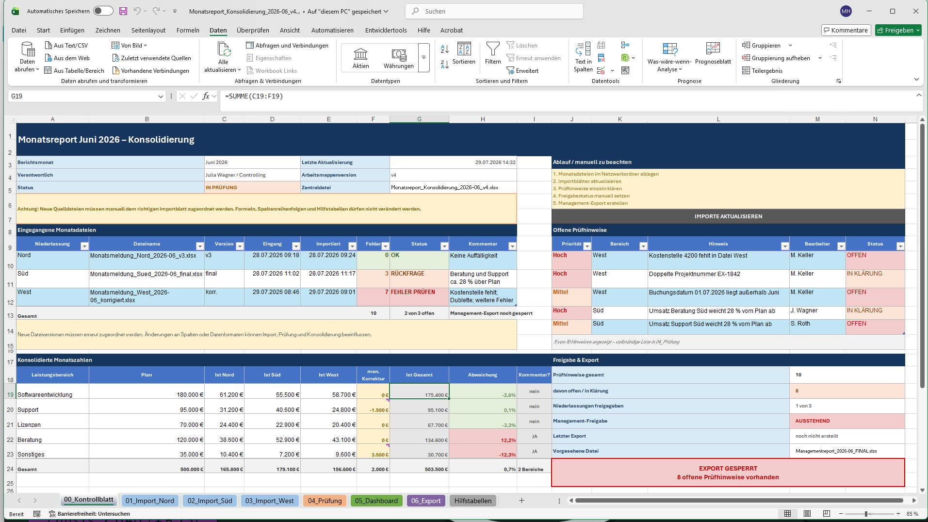The width and height of the screenshot is (928, 522).
Task: Click the Freigeben share button
Action: tap(898, 30)
